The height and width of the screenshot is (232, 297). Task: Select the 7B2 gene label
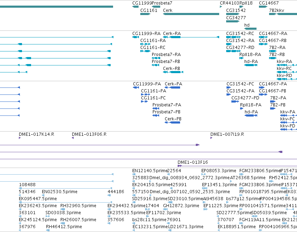[273, 10]
